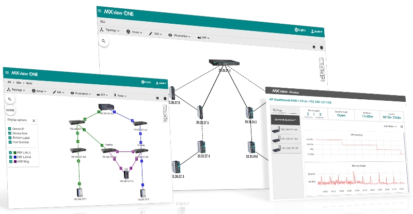Toggle the Device IP checkbox
Screen dimensions: 413x214
[x=10, y=129]
